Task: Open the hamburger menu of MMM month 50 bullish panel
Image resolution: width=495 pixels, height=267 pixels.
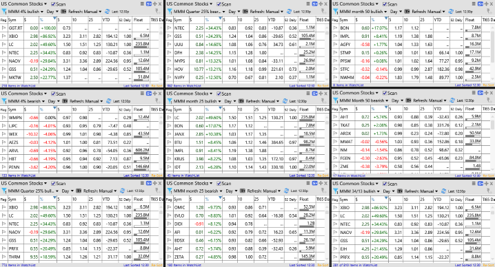Action: tap(474, 3)
